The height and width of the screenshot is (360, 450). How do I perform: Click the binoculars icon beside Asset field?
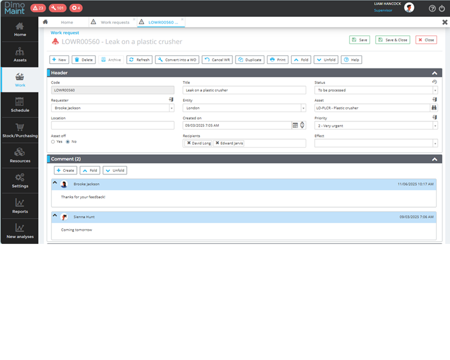(434, 108)
